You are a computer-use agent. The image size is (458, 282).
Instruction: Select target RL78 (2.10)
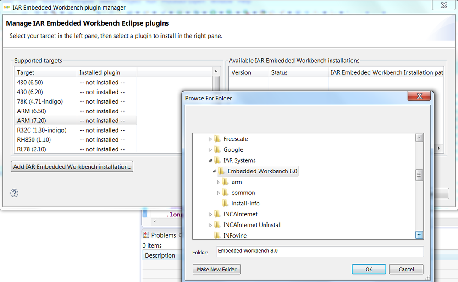[31, 149]
